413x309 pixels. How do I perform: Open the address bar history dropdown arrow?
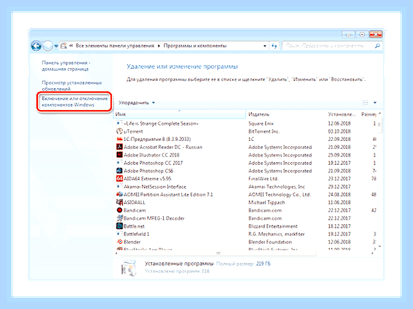(x=264, y=46)
